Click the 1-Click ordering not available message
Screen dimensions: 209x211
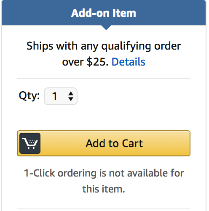tap(104, 181)
